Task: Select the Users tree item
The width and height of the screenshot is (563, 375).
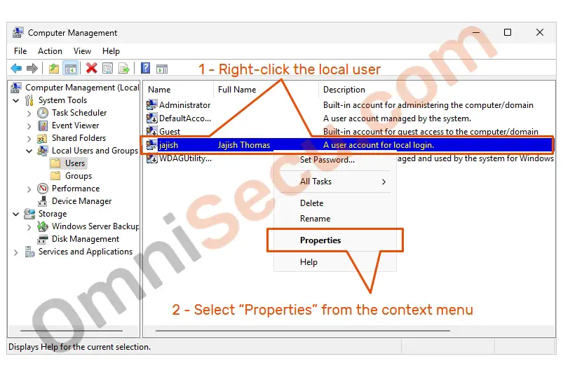Action: click(69, 163)
